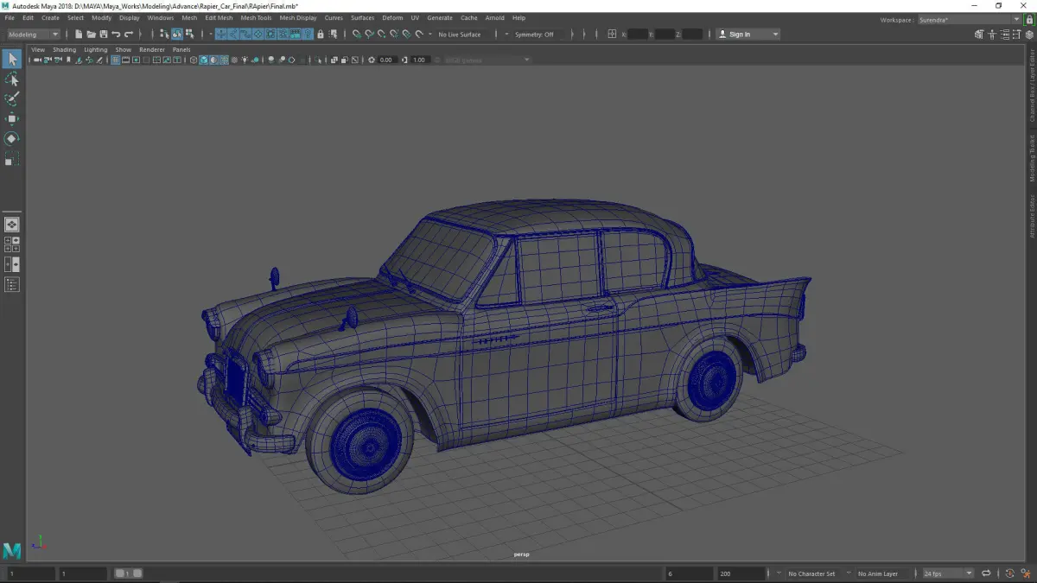Toggle loop playback in range bar
1037x583 pixels.
click(x=986, y=573)
